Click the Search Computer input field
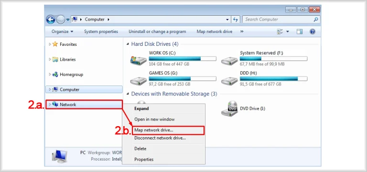 click(279, 20)
